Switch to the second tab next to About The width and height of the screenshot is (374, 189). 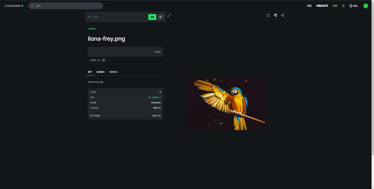click(100, 72)
